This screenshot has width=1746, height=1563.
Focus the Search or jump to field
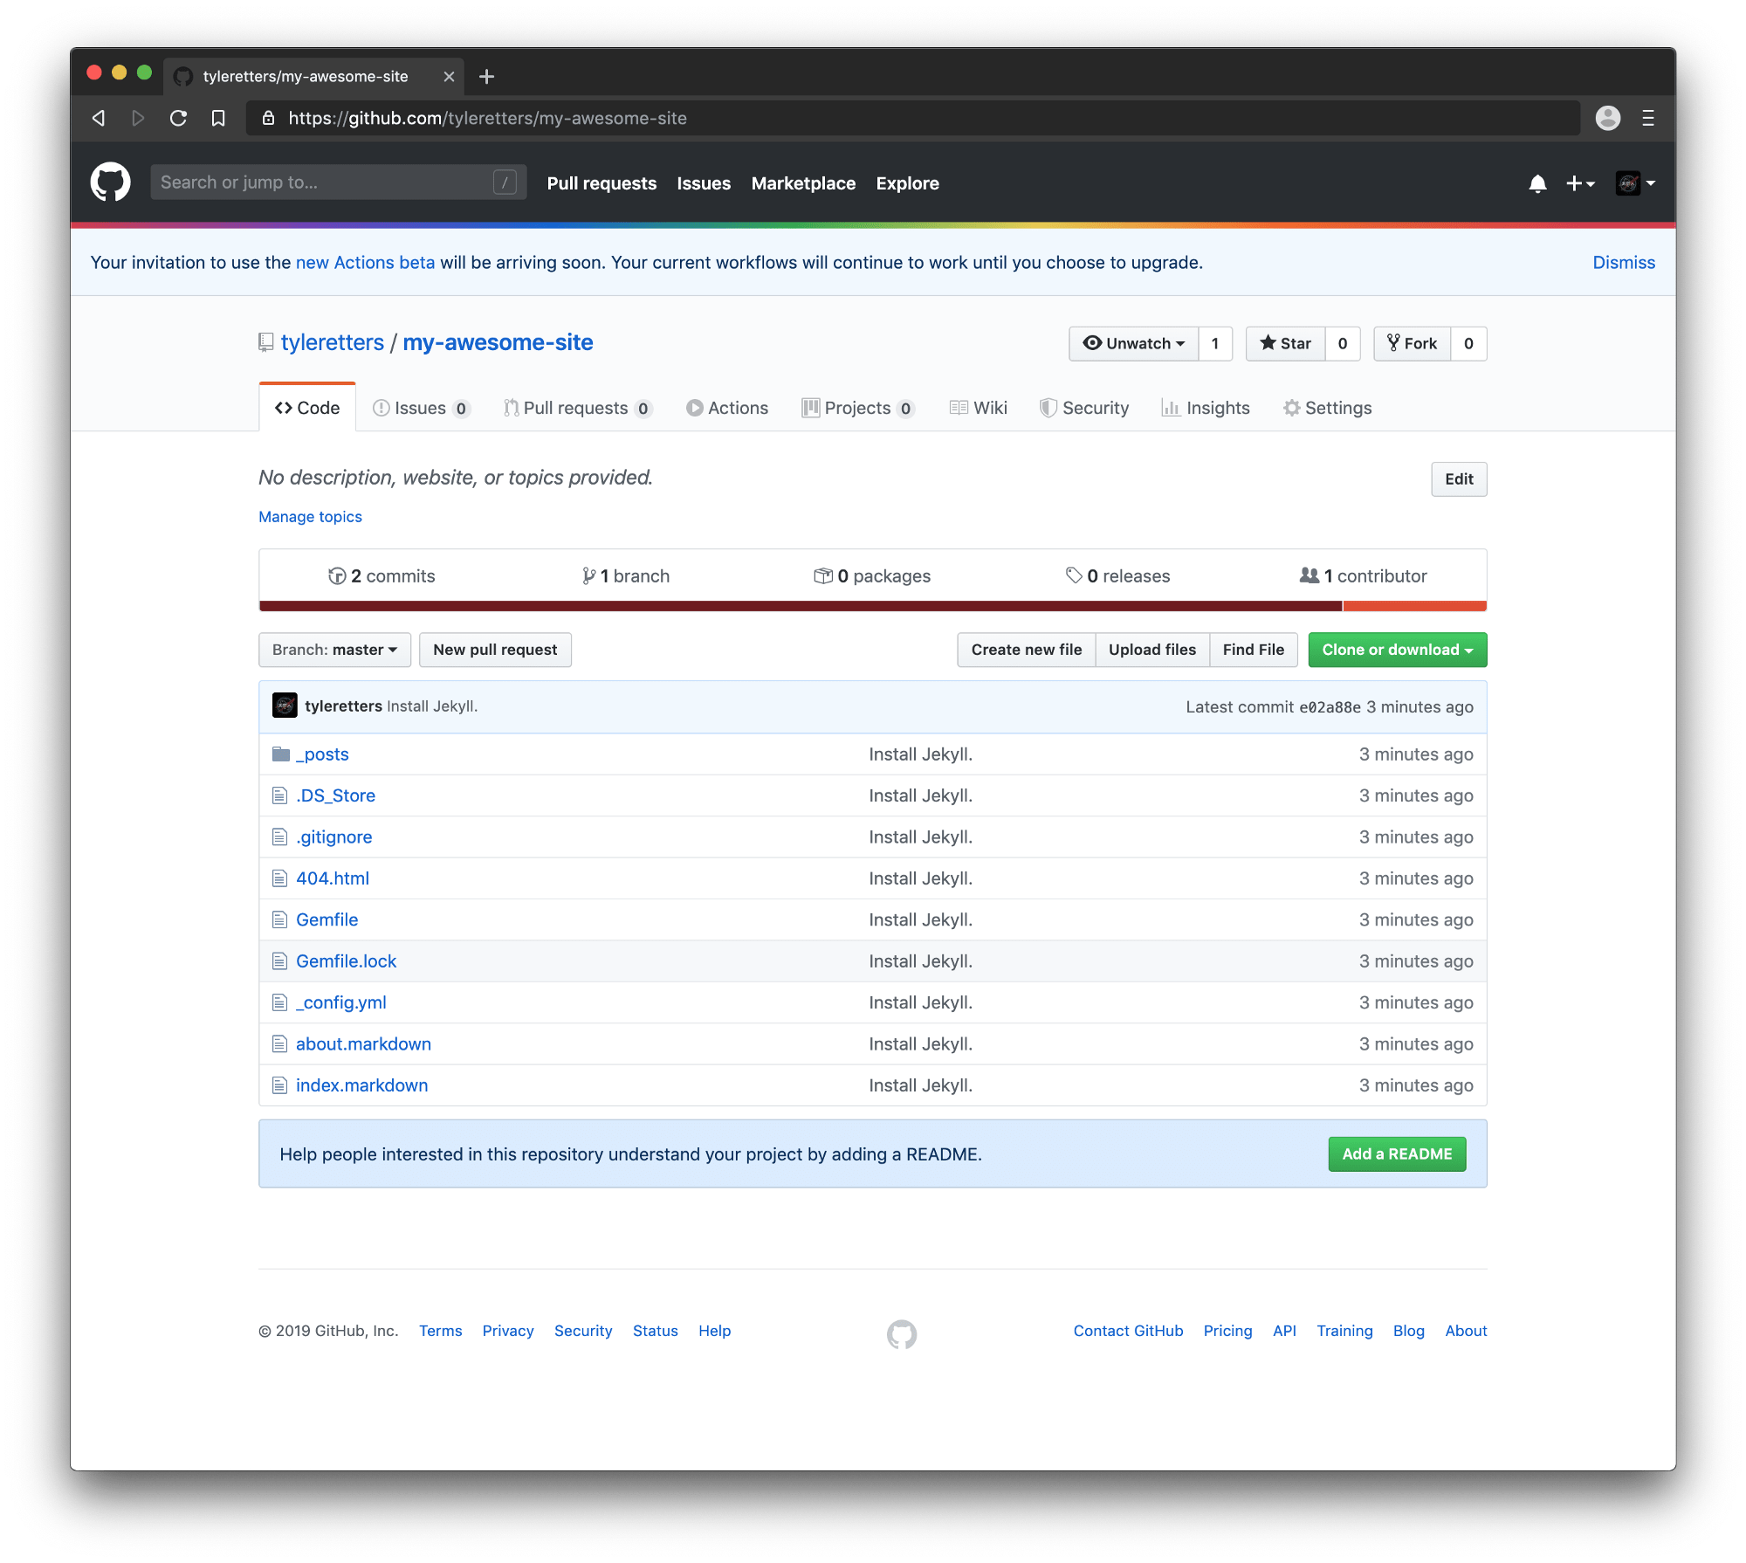[338, 182]
